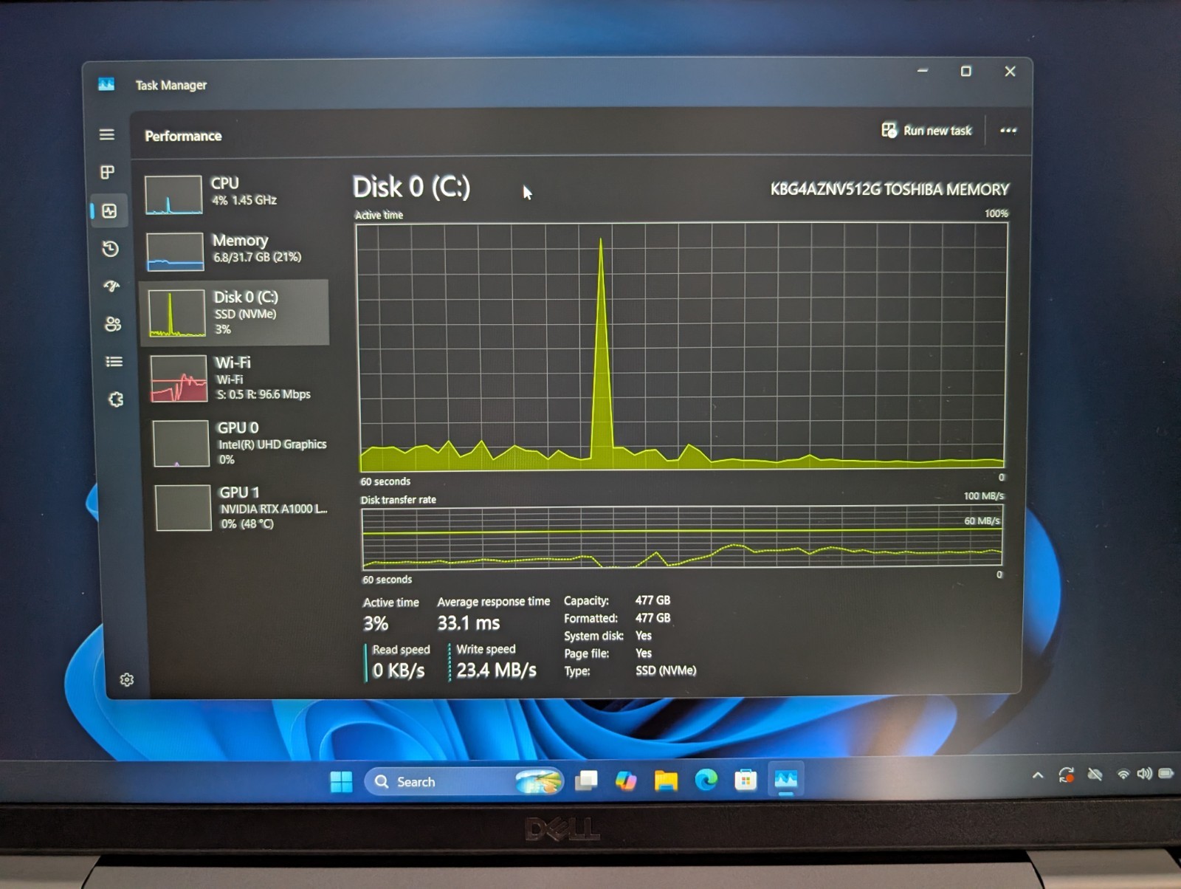Click the sync status tray icon
This screenshot has width=1181, height=889.
pyautogui.click(x=1066, y=775)
